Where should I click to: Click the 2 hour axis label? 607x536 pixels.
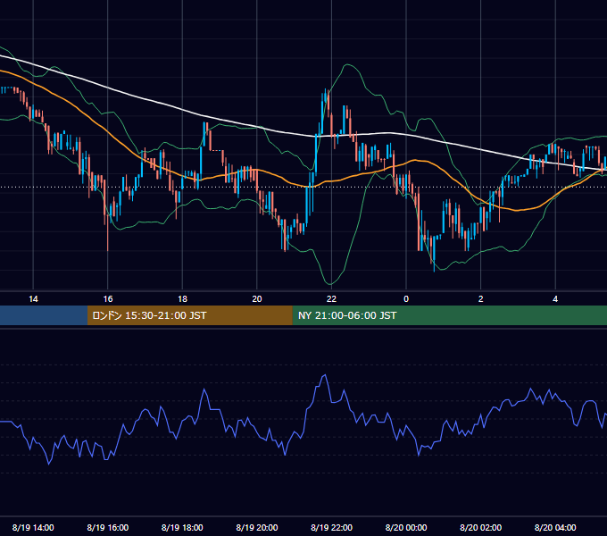(x=481, y=299)
